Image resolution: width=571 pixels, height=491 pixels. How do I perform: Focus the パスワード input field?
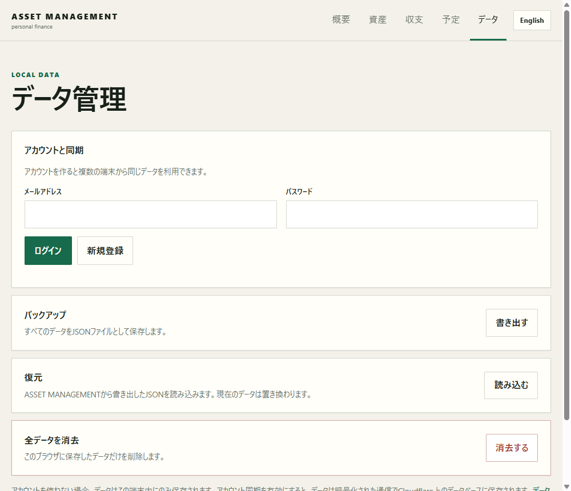[x=412, y=214]
